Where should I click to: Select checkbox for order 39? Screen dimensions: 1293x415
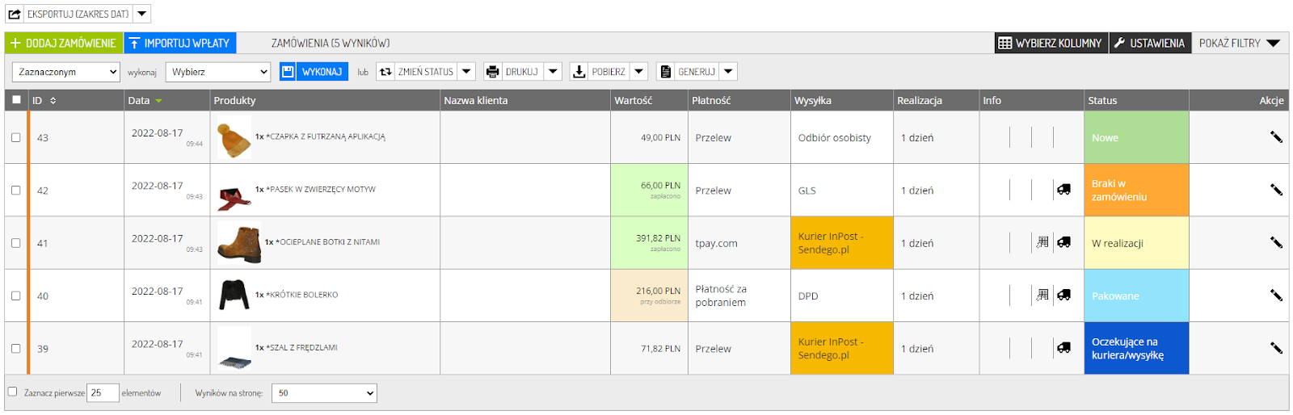pos(15,349)
